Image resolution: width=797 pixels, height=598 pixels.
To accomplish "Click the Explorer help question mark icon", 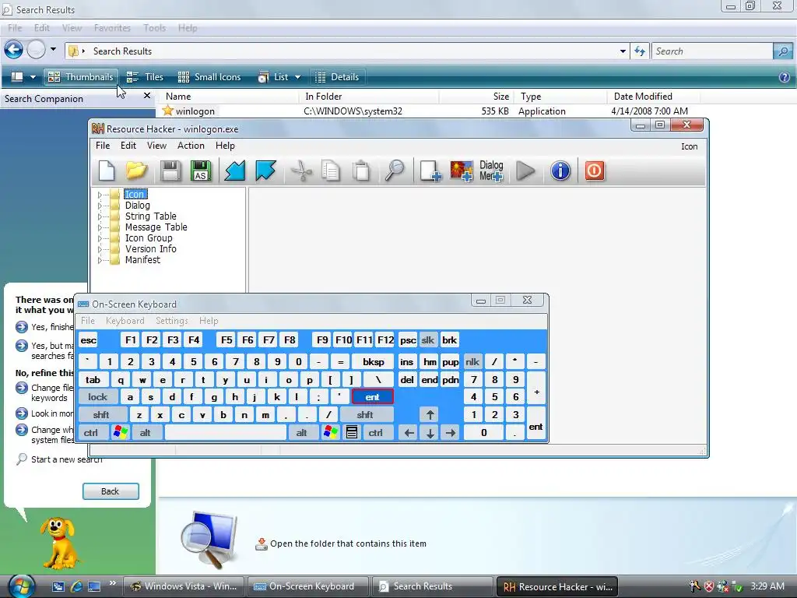I will [785, 77].
